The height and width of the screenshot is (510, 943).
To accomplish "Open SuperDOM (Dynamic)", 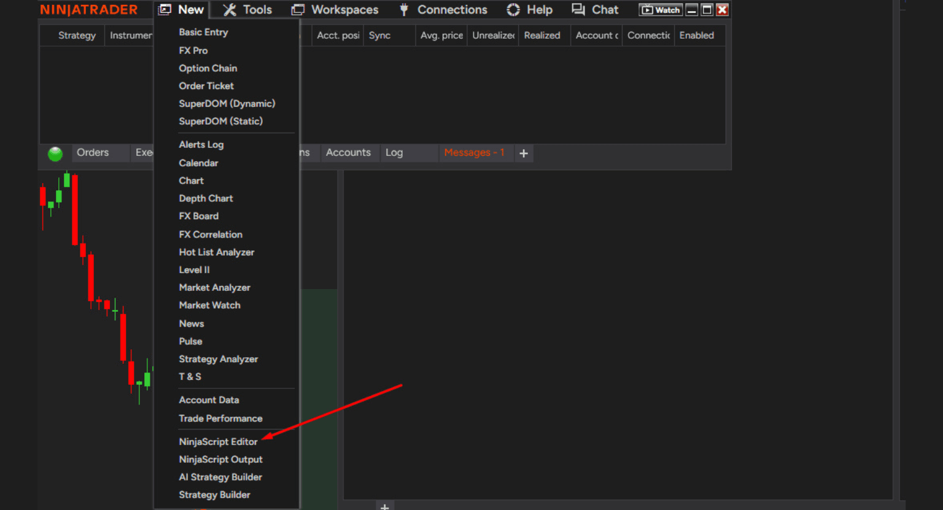I will pyautogui.click(x=227, y=104).
